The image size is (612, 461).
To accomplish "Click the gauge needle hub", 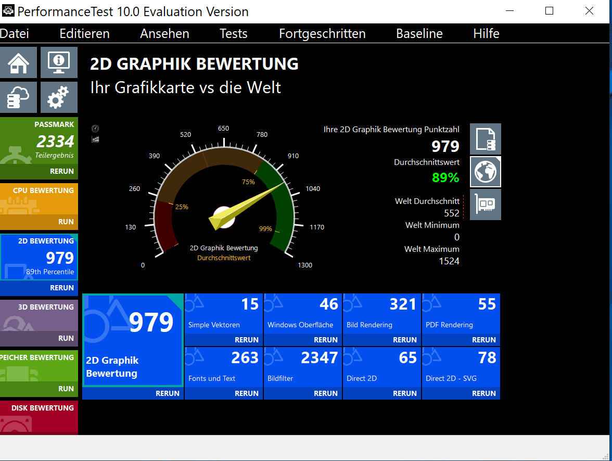I will (x=224, y=217).
